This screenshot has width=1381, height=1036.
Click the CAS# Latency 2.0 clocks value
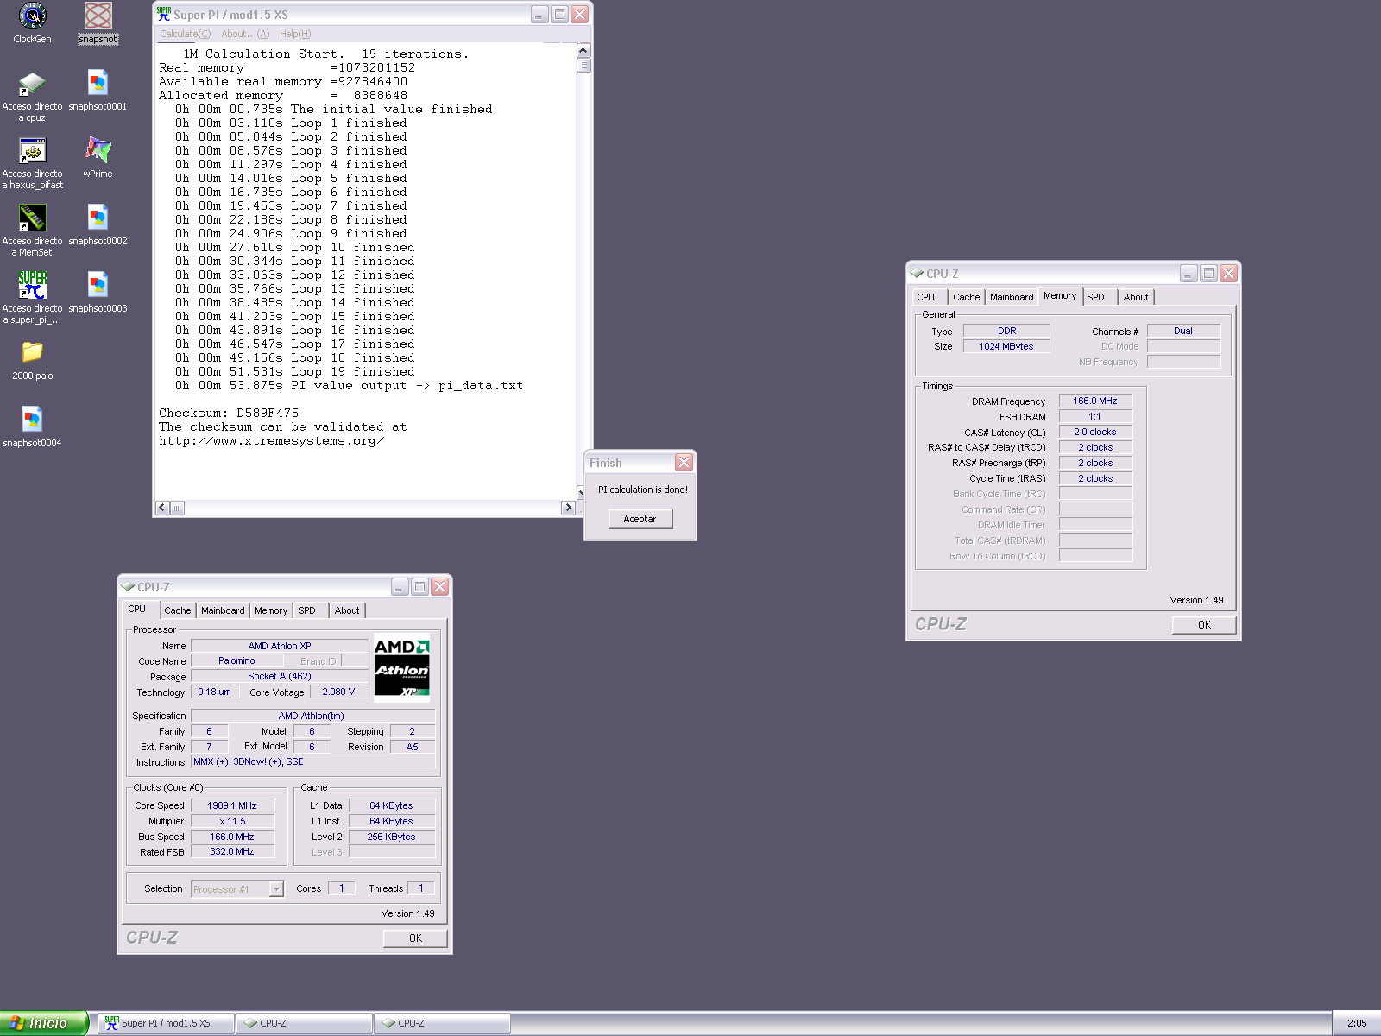point(1095,433)
